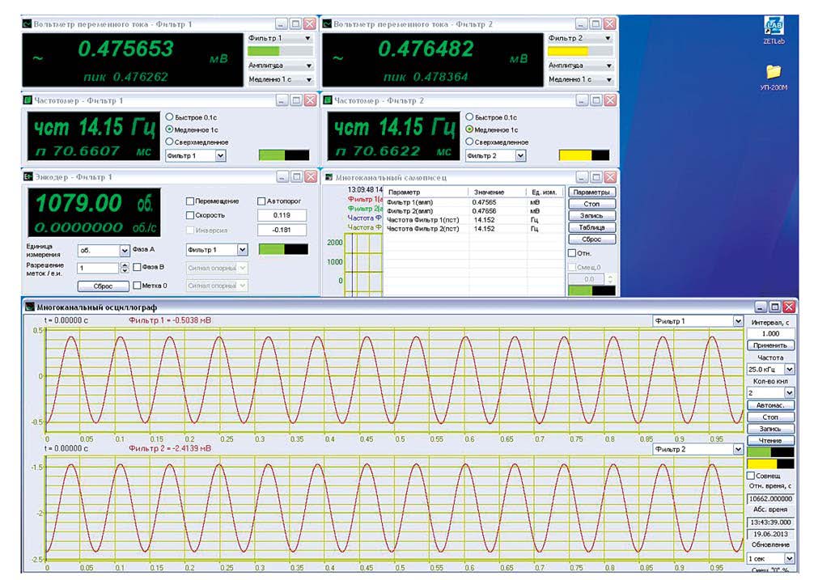Enable the Скорость checkbox in Энкодер

(190, 215)
